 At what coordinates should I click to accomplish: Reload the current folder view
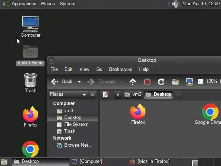[x=161, y=82]
